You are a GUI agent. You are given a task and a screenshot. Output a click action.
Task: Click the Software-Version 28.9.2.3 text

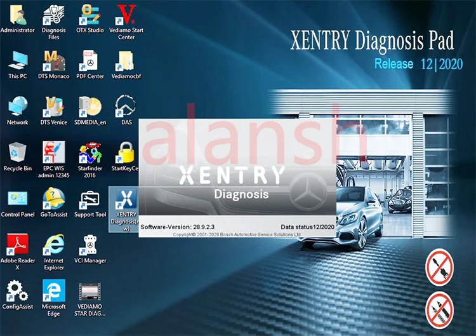click(178, 227)
